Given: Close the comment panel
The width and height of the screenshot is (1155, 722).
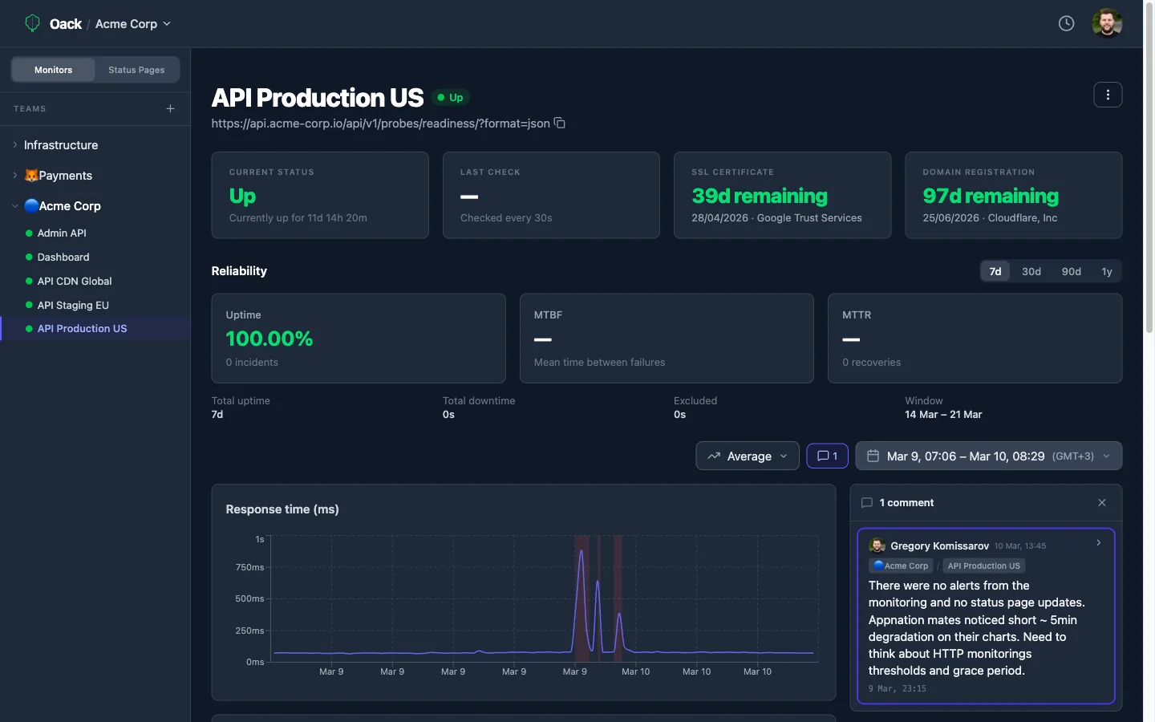Looking at the screenshot, I should [1102, 503].
